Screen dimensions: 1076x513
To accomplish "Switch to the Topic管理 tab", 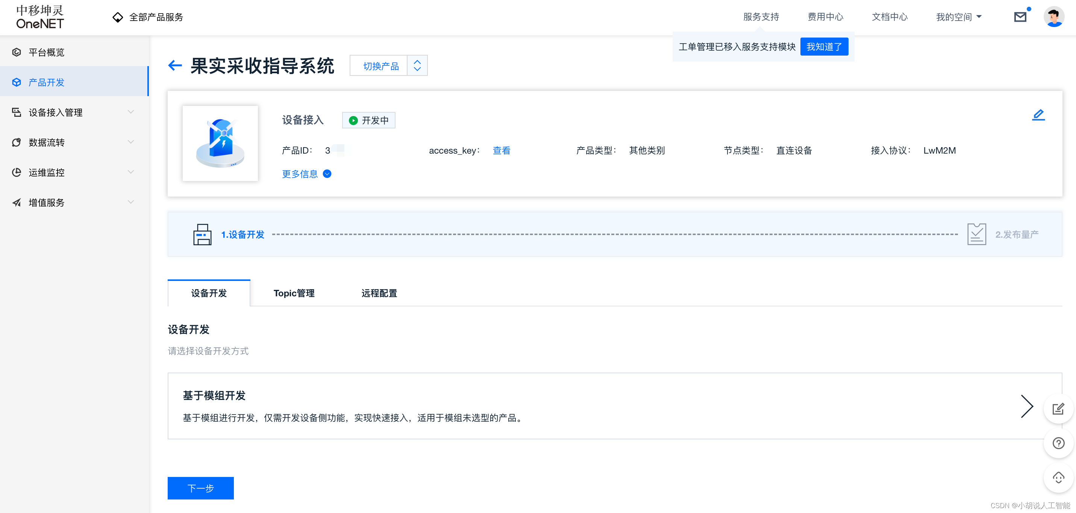I will click(x=294, y=293).
